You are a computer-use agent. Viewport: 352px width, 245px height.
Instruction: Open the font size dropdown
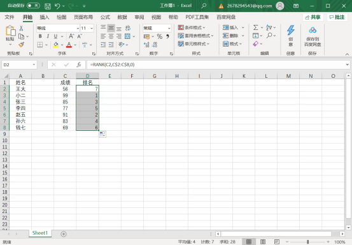[x=92, y=28]
